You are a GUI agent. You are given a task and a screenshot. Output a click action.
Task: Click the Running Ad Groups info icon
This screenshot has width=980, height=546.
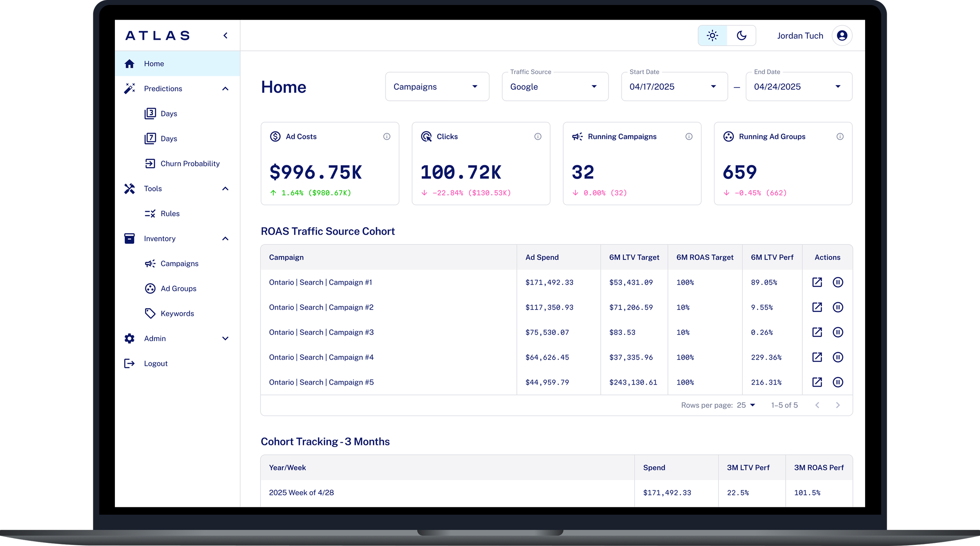[840, 136]
